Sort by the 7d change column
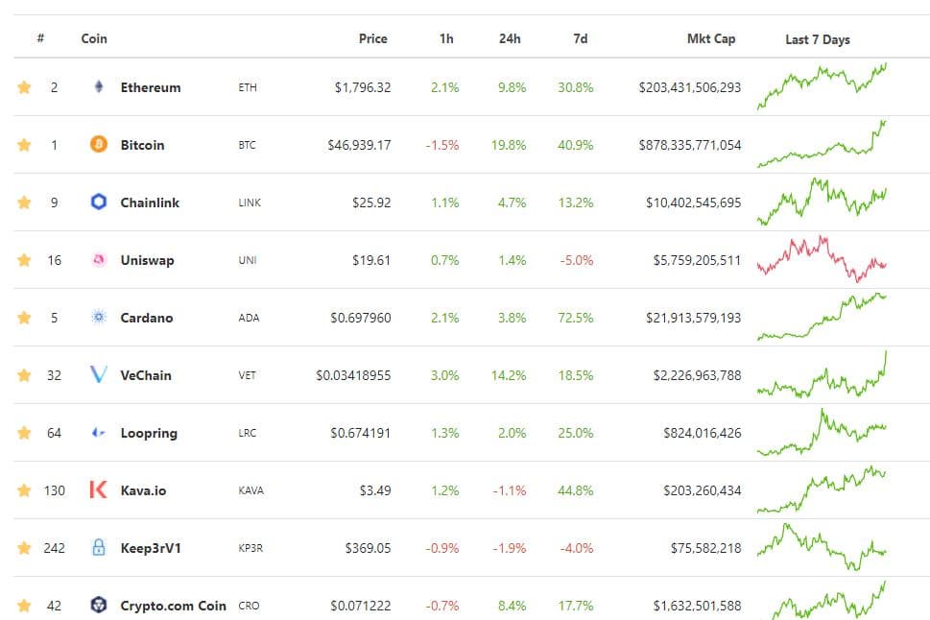Image resolution: width=930 pixels, height=620 pixels. pyautogui.click(x=581, y=38)
